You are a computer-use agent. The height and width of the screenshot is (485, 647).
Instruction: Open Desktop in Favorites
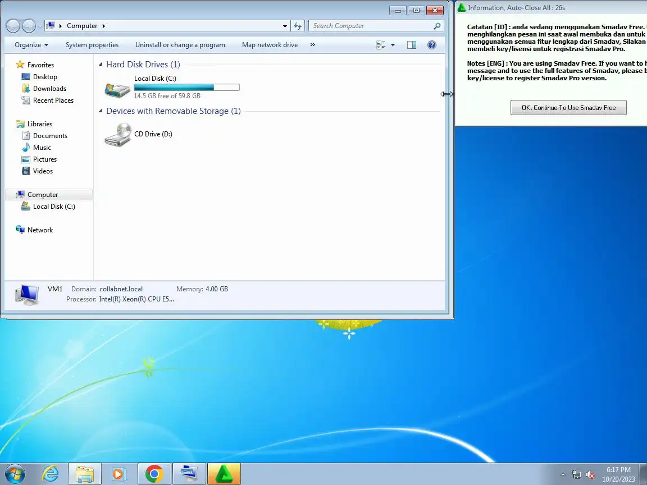45,77
